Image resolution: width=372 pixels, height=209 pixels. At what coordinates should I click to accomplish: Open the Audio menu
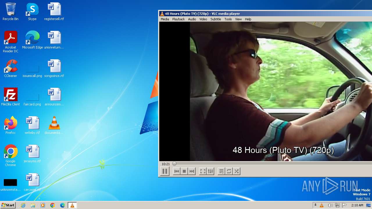tap(192, 19)
